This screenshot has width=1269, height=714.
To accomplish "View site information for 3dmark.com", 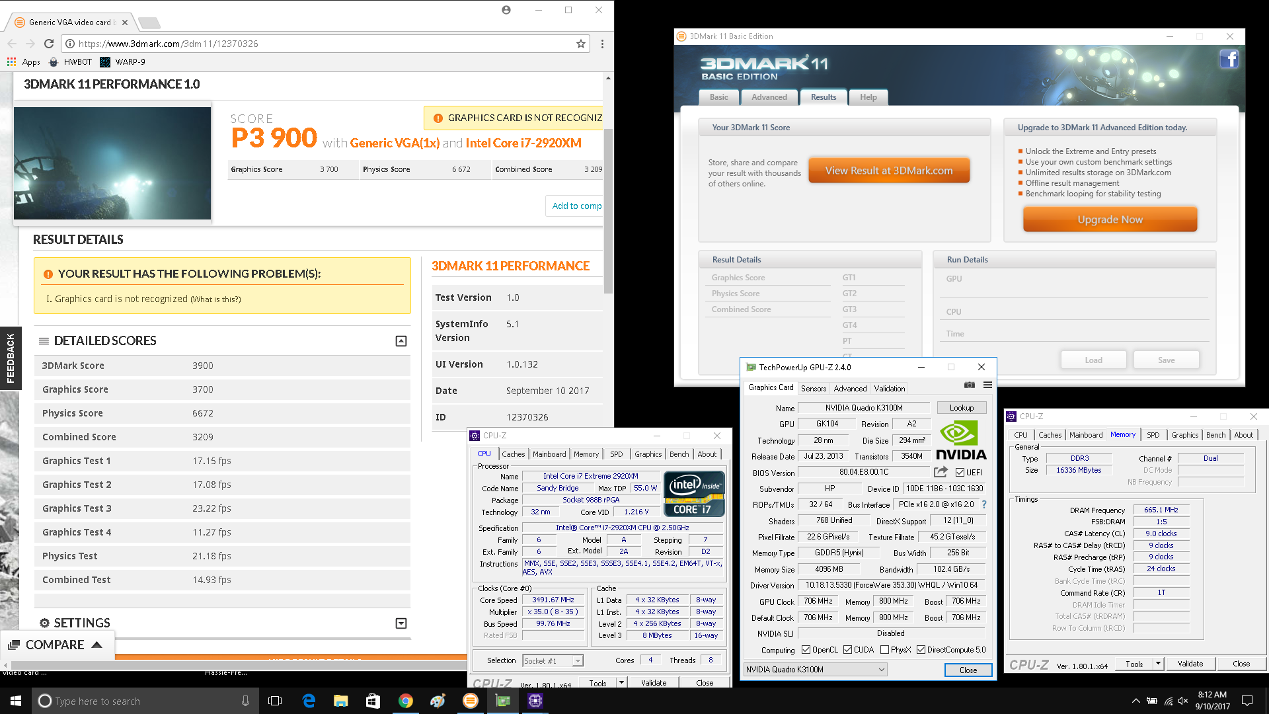I will click(69, 44).
